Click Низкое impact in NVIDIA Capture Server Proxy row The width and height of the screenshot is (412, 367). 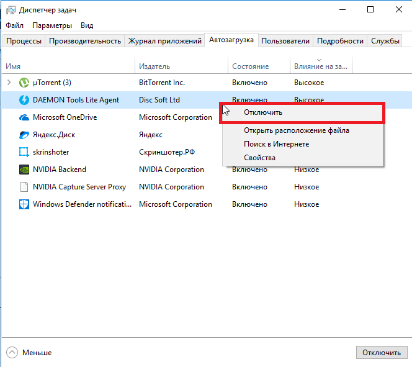coord(307,187)
